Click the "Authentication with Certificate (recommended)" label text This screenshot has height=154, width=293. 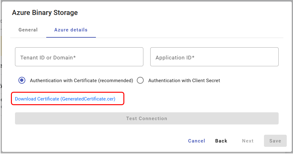81,81
